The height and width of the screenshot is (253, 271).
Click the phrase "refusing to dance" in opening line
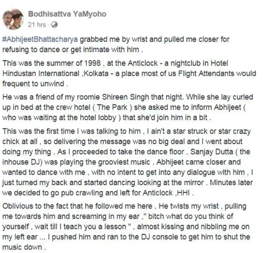[29, 50]
